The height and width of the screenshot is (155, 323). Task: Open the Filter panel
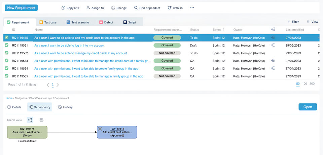[293, 22]
